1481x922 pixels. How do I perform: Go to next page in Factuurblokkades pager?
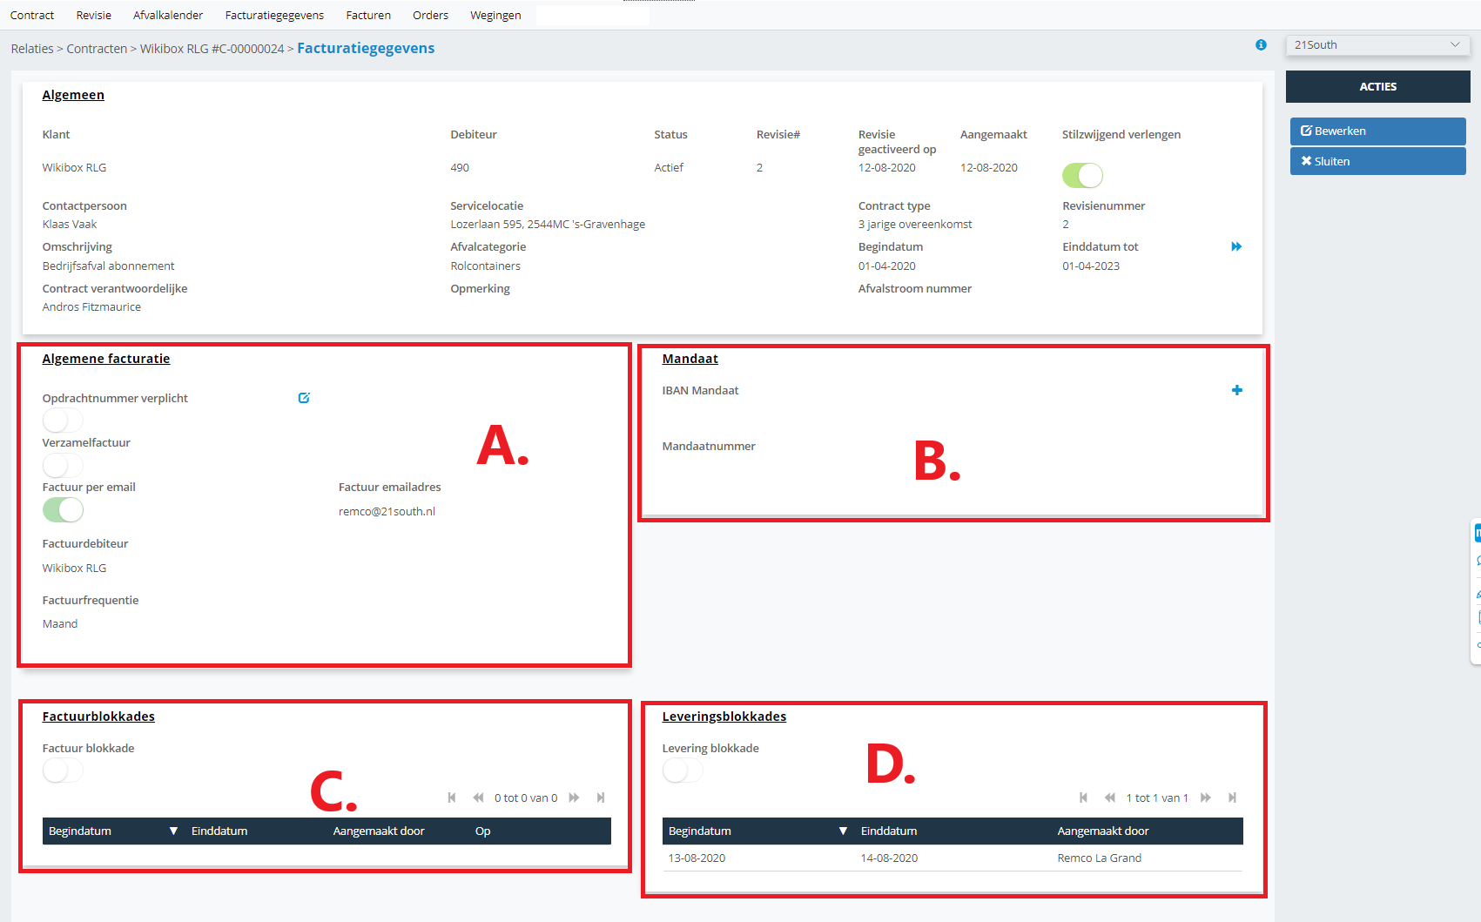574,797
